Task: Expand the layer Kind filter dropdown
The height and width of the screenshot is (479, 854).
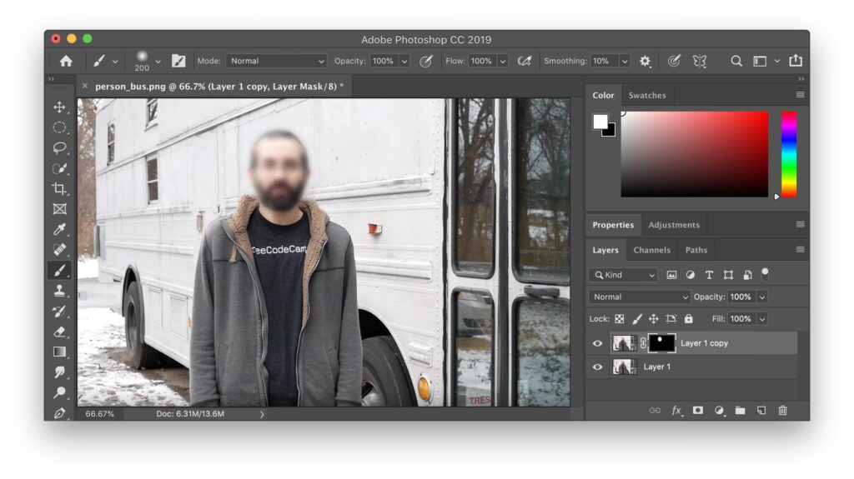Action: pos(623,275)
